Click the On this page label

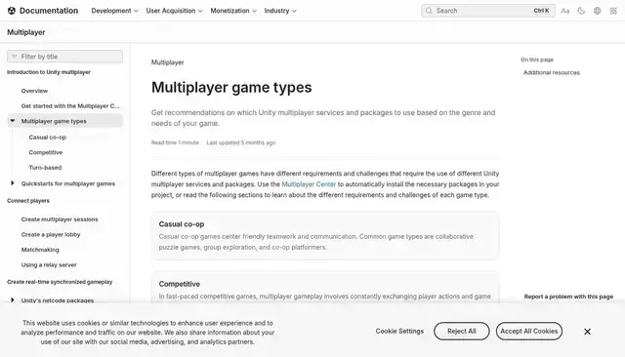tap(537, 59)
